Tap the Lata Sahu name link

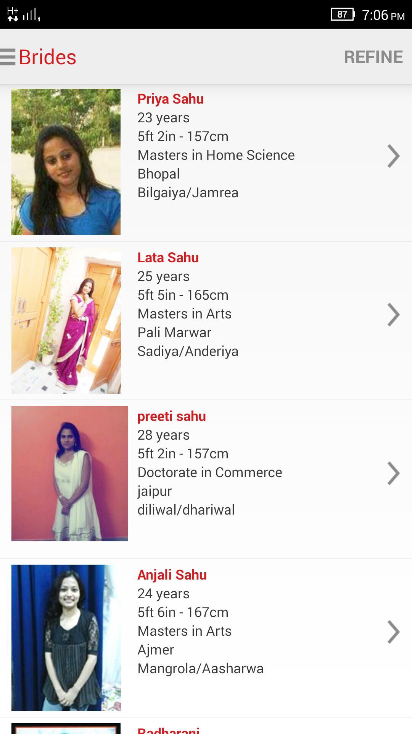(168, 258)
